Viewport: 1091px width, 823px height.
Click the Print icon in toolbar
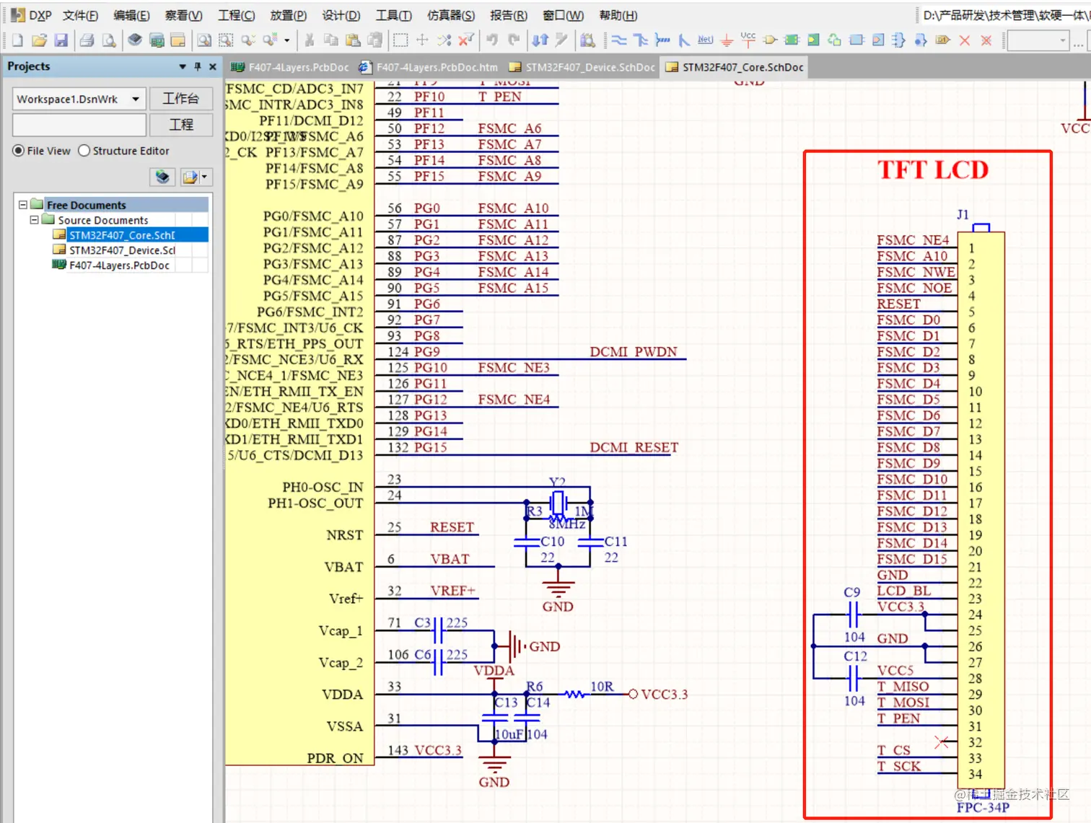tap(87, 40)
